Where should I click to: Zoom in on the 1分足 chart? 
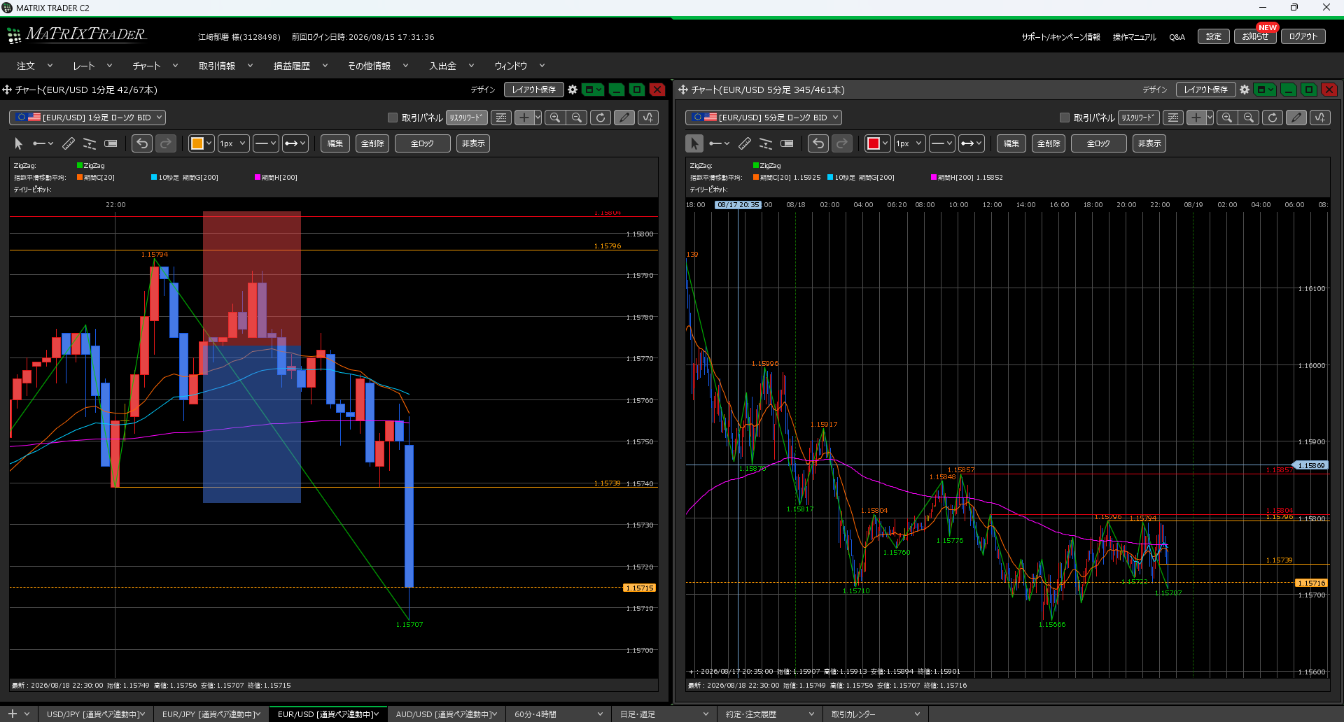pos(555,118)
